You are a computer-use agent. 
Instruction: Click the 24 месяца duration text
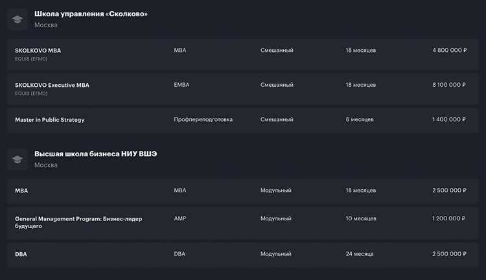[360, 254]
